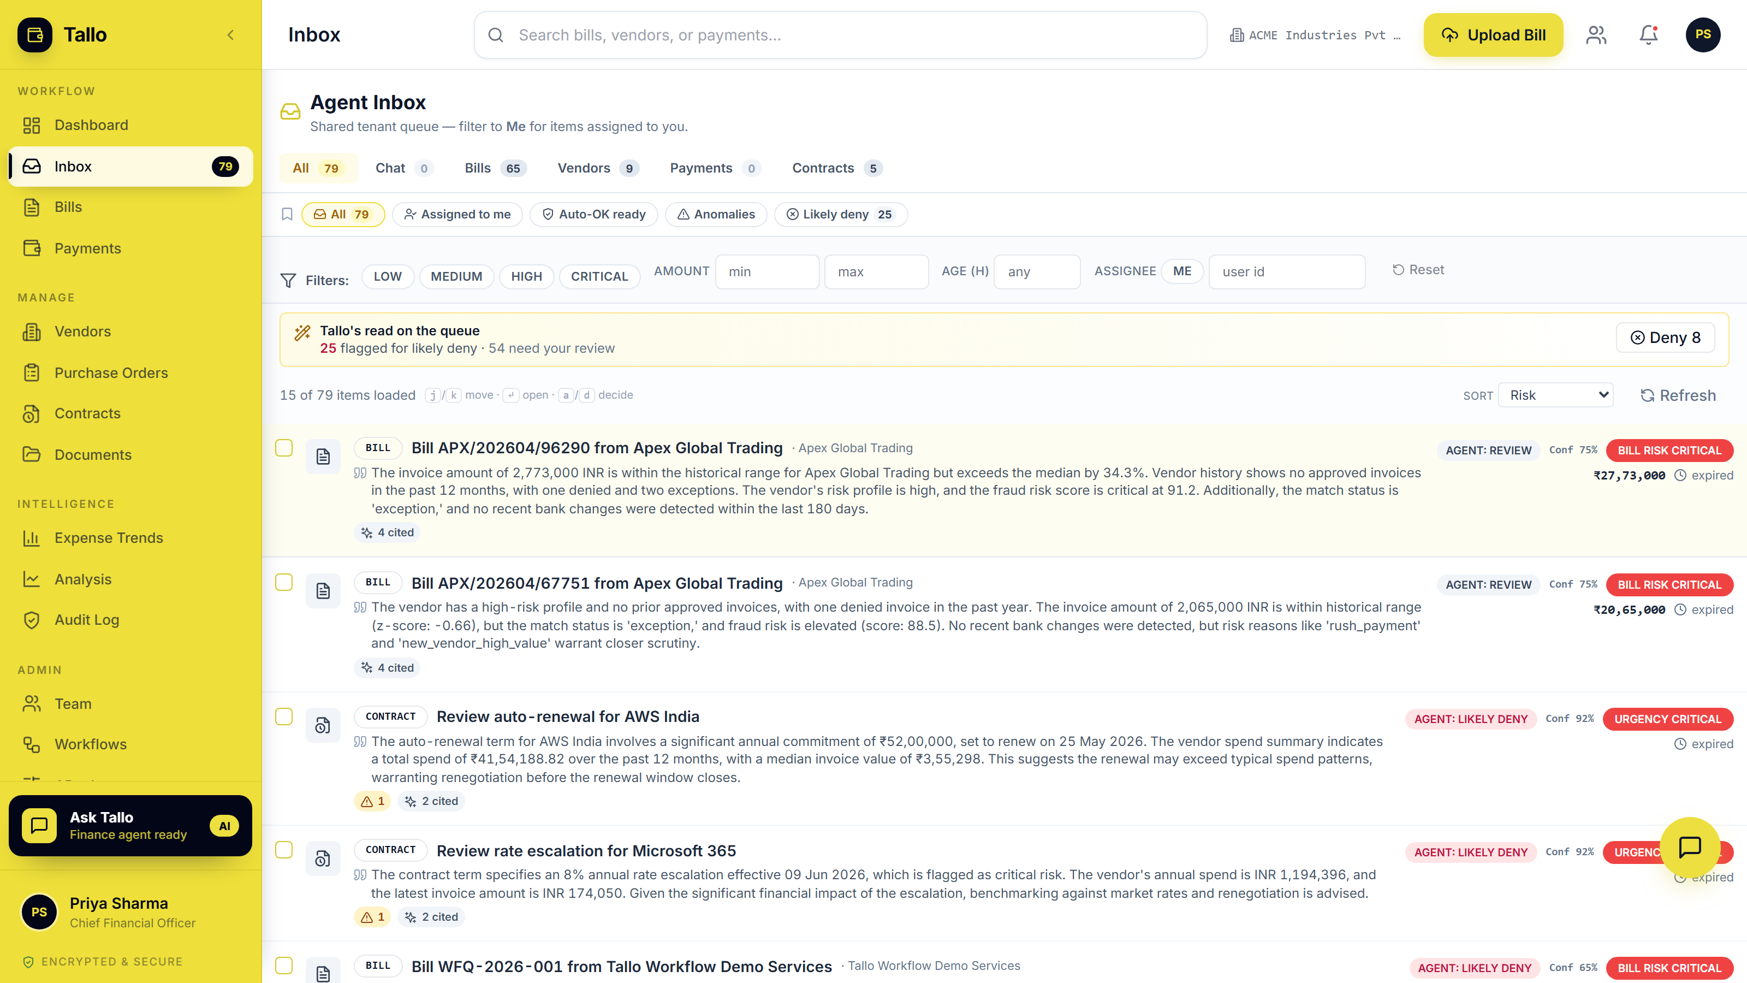Filter by Likely deny 25
The image size is (1747, 983).
pos(840,215)
